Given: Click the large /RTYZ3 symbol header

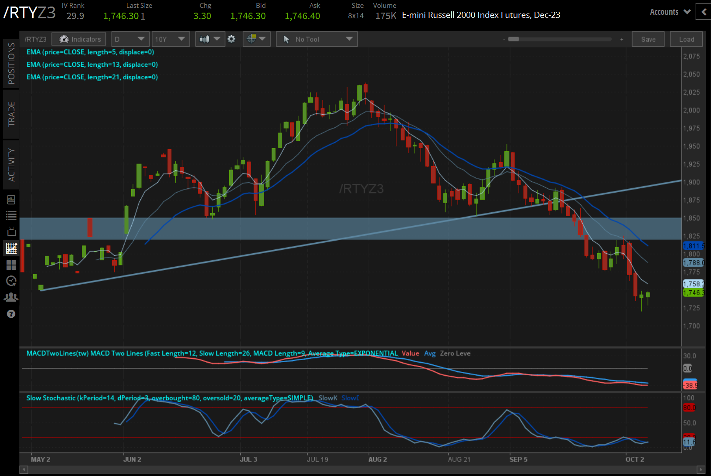Looking at the screenshot, I should pos(30,13).
